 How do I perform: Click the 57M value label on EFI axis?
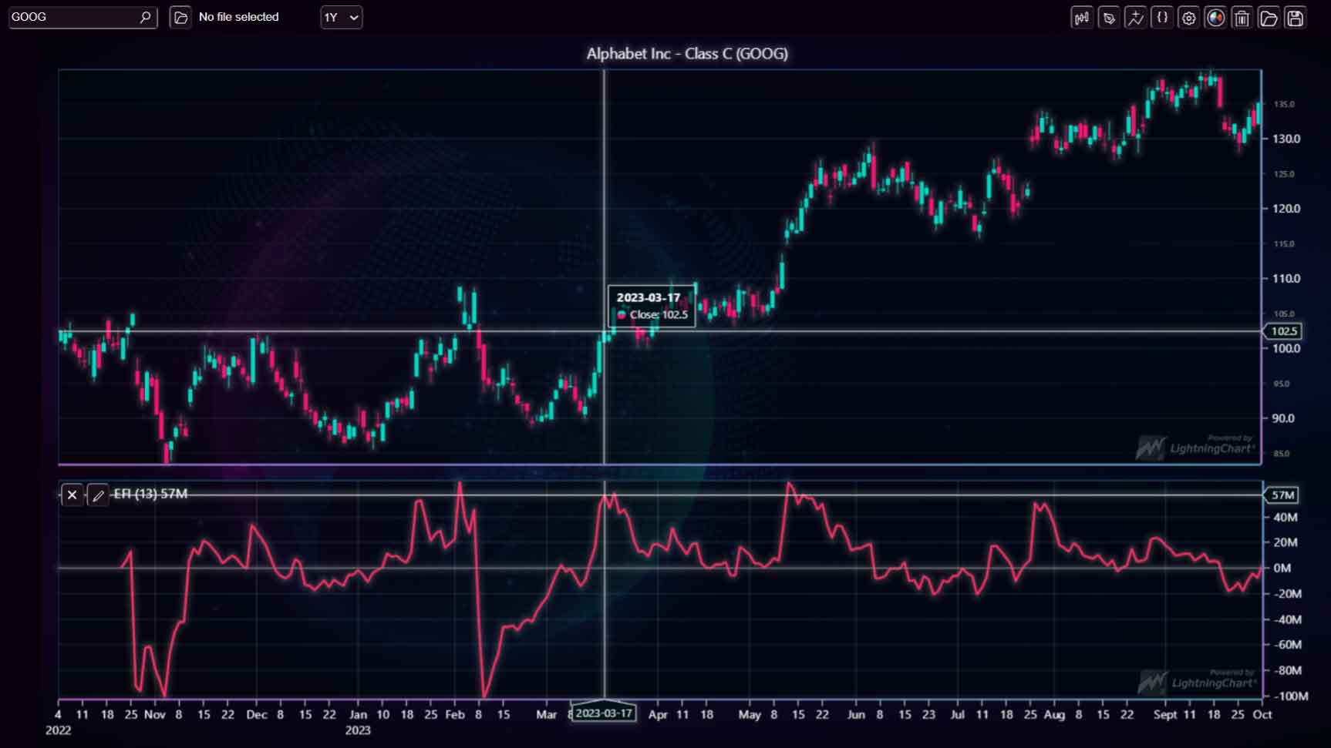(1282, 495)
